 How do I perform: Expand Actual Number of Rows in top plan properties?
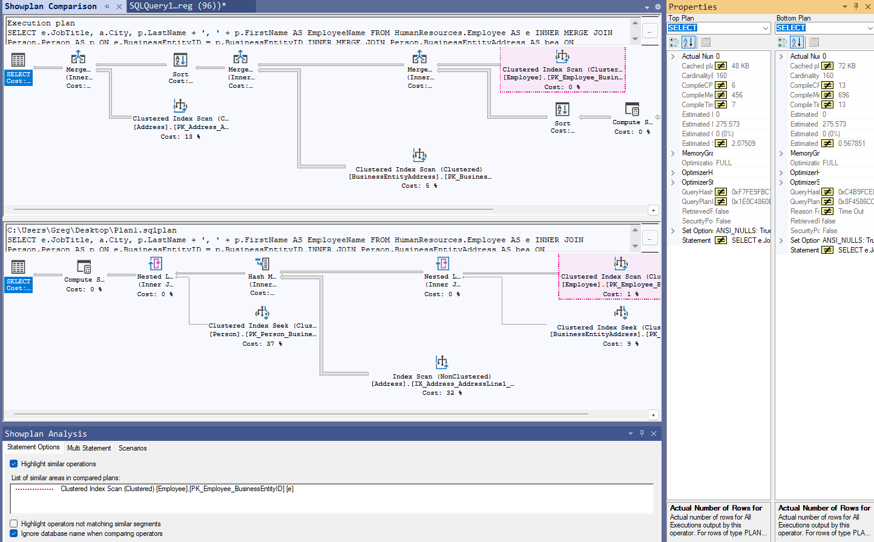tap(673, 56)
